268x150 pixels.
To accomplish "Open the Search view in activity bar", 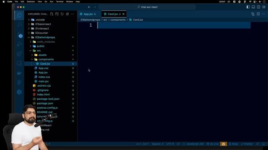I will point(19,25).
